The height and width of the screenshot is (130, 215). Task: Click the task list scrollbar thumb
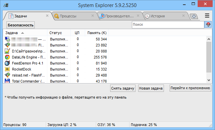(x=209, y=57)
